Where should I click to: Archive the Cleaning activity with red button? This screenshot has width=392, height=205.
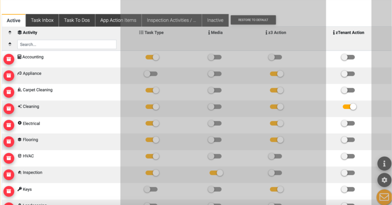click(x=9, y=109)
